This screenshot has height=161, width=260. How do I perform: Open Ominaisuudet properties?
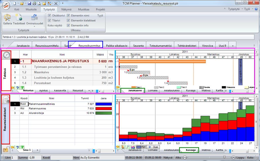[35, 19]
